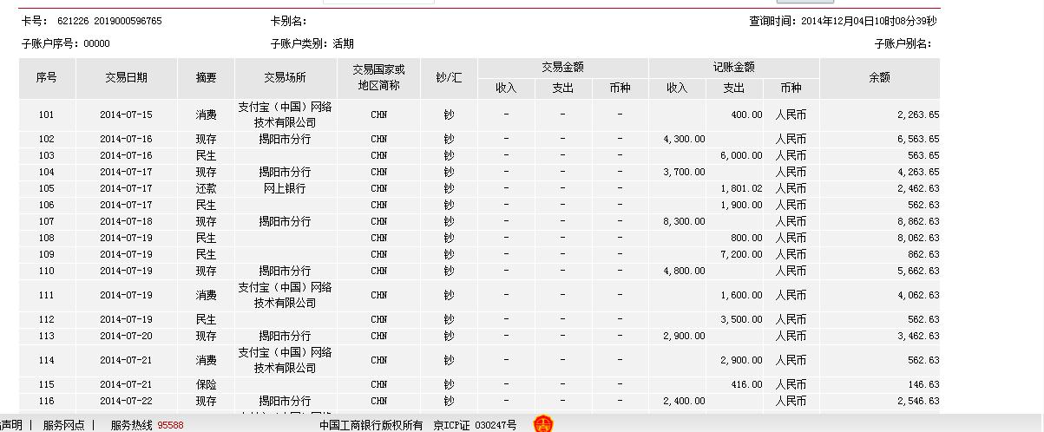This screenshot has width=1044, height=432.
Task: Click 收入 sub-header under 交易金额
Action: tap(506, 88)
